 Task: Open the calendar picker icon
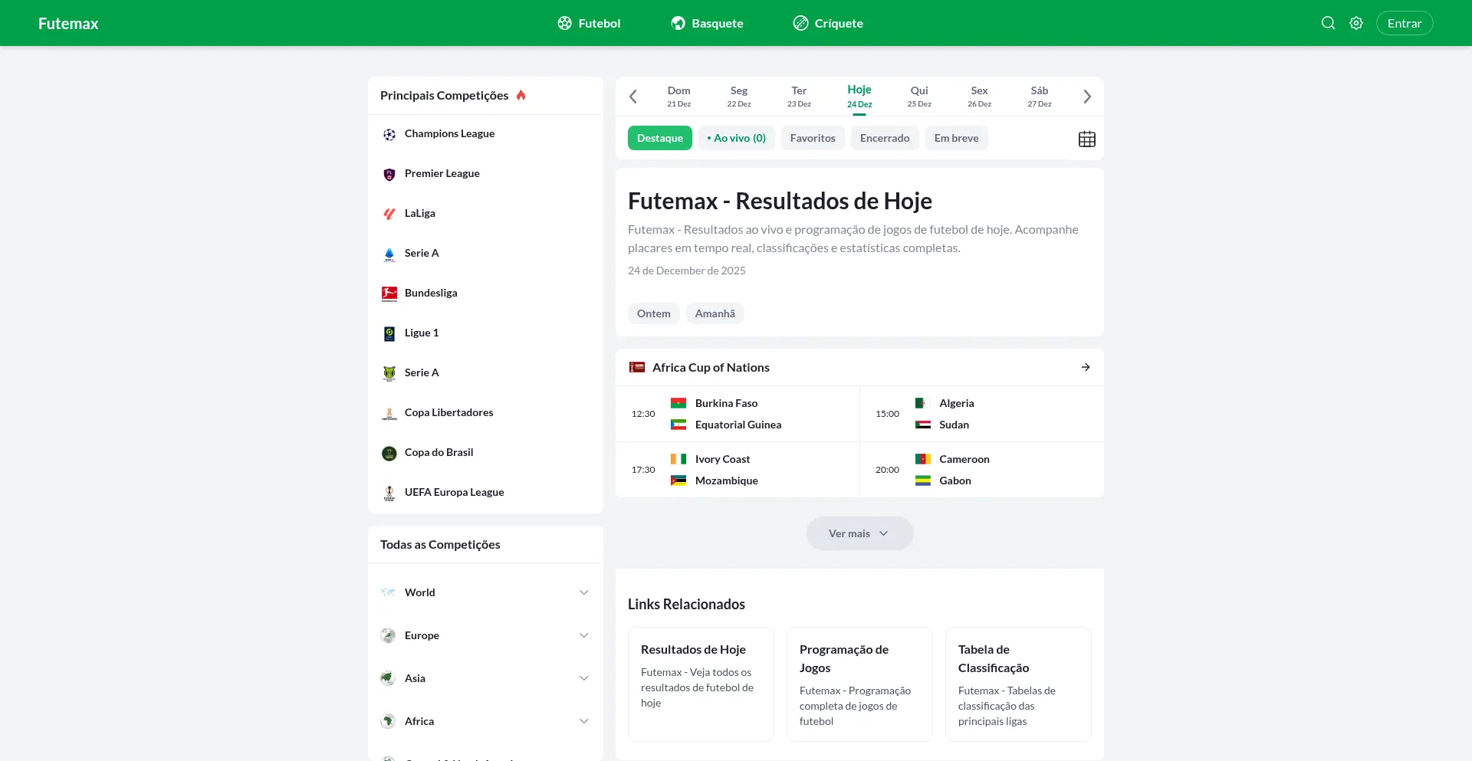[1086, 138]
